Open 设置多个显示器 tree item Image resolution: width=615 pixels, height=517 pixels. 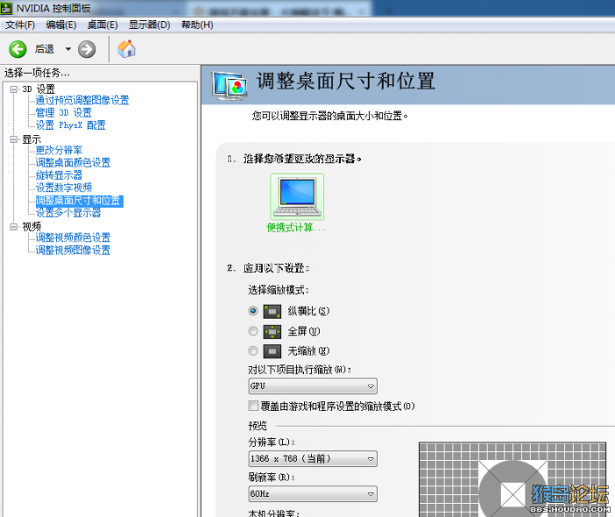pos(69,212)
